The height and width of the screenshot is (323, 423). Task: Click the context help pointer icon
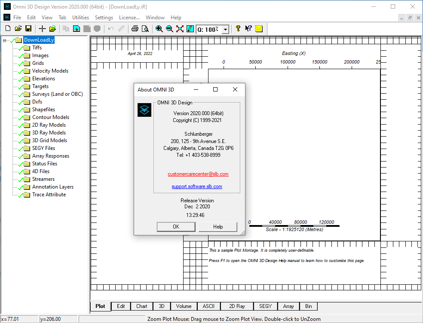[248, 29]
